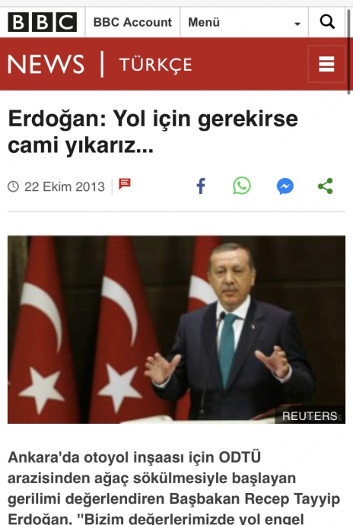353x525 pixels.
Task: Expand the Menü dropdown arrow
Action: pyautogui.click(x=297, y=24)
